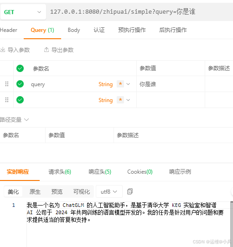
Task: Click the response pane vertical scrollbar
Action: (x=232, y=224)
